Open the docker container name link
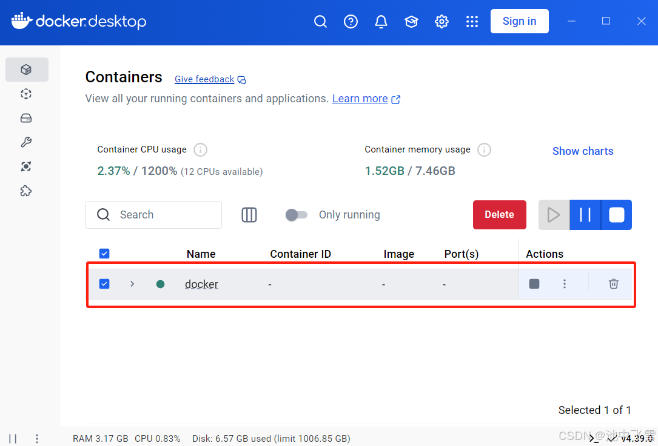Viewport: 658px width, 446px height. tap(202, 284)
